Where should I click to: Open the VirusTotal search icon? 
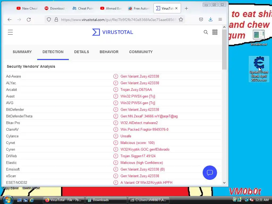point(206,32)
